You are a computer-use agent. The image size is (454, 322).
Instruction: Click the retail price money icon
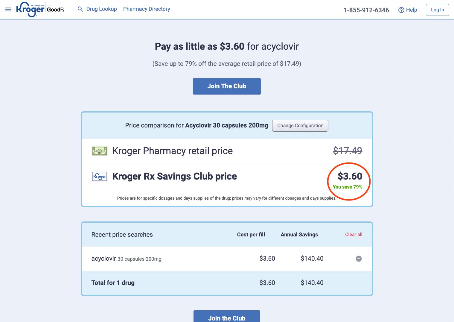point(100,151)
